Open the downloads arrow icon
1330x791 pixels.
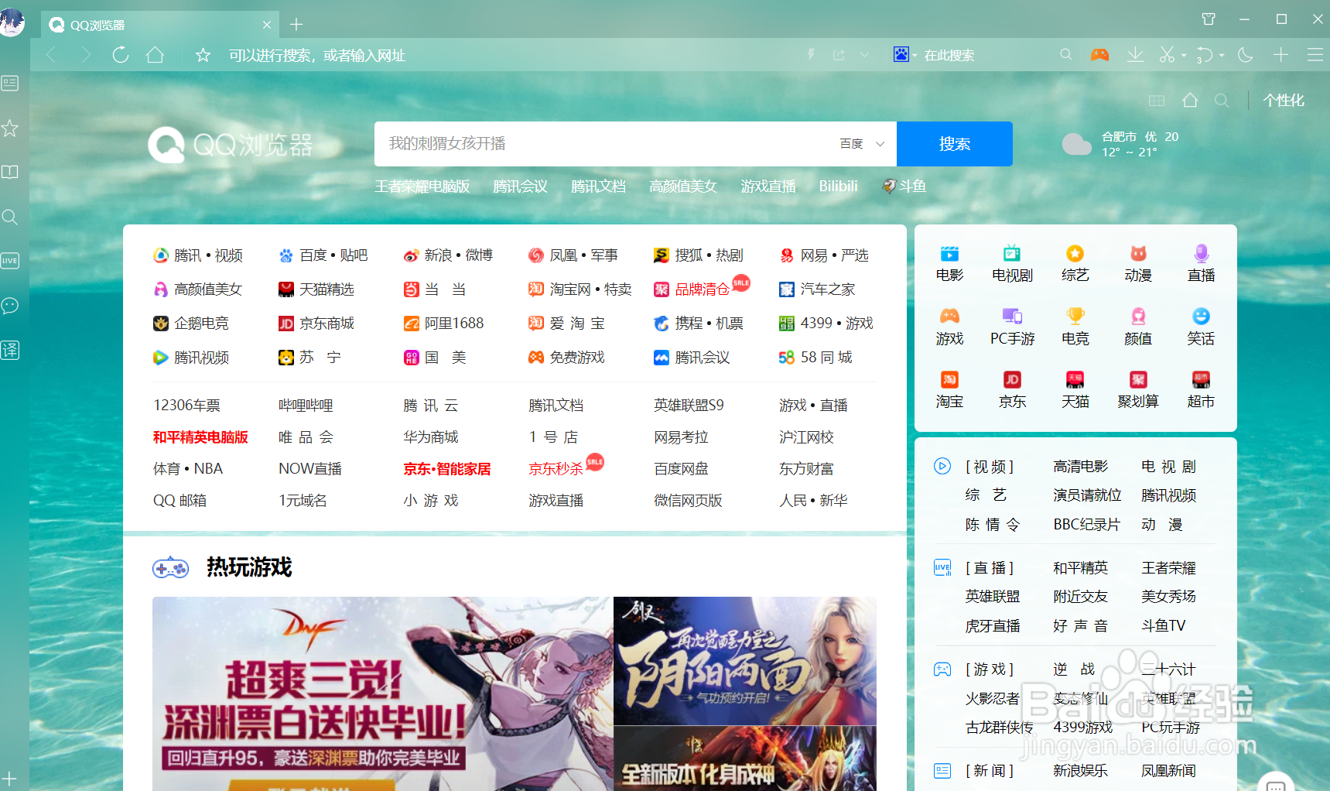coord(1135,55)
